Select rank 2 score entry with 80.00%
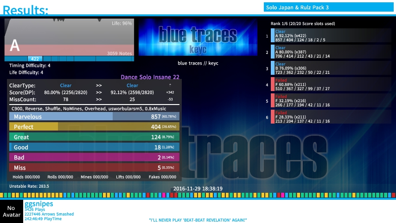396x223 pixels. [x=331, y=52]
